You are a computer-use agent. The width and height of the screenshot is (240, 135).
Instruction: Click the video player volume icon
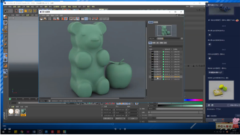click(5, 129)
